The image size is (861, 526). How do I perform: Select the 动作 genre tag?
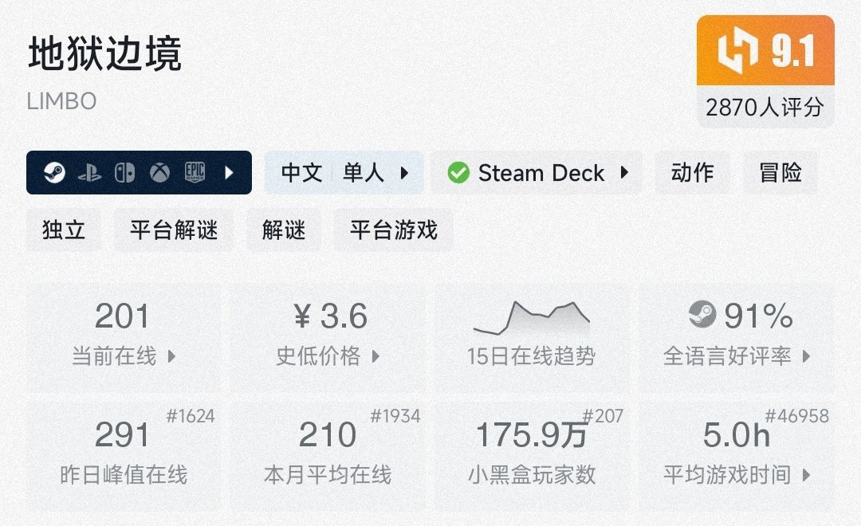[692, 173]
